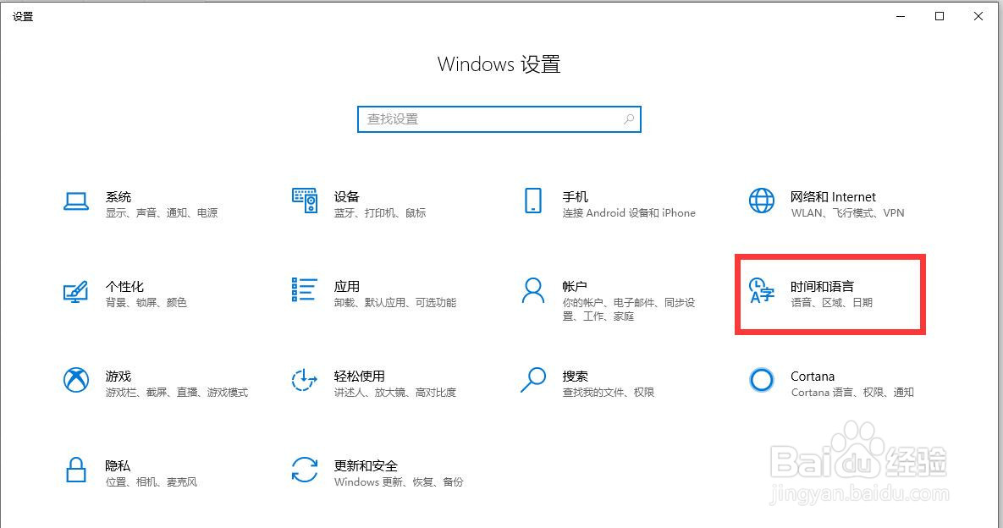Click the text 你的帐户、电子邮件、同步设置
The image size is (1003, 528).
click(629, 310)
